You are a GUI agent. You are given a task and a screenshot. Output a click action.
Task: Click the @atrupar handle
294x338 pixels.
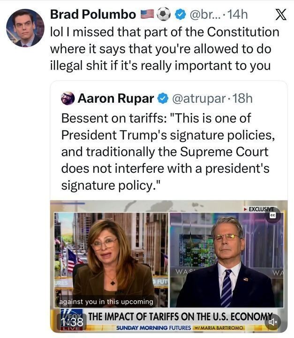(198, 99)
